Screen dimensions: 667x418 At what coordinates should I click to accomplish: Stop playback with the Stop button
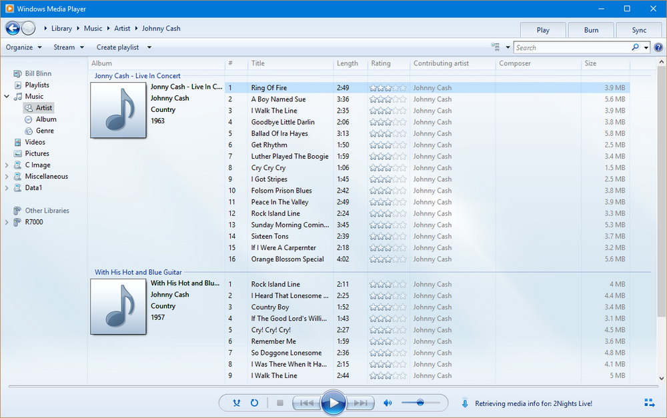(280, 403)
